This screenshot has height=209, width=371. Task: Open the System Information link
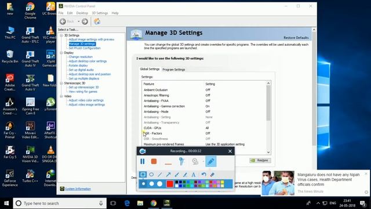pos(78,189)
